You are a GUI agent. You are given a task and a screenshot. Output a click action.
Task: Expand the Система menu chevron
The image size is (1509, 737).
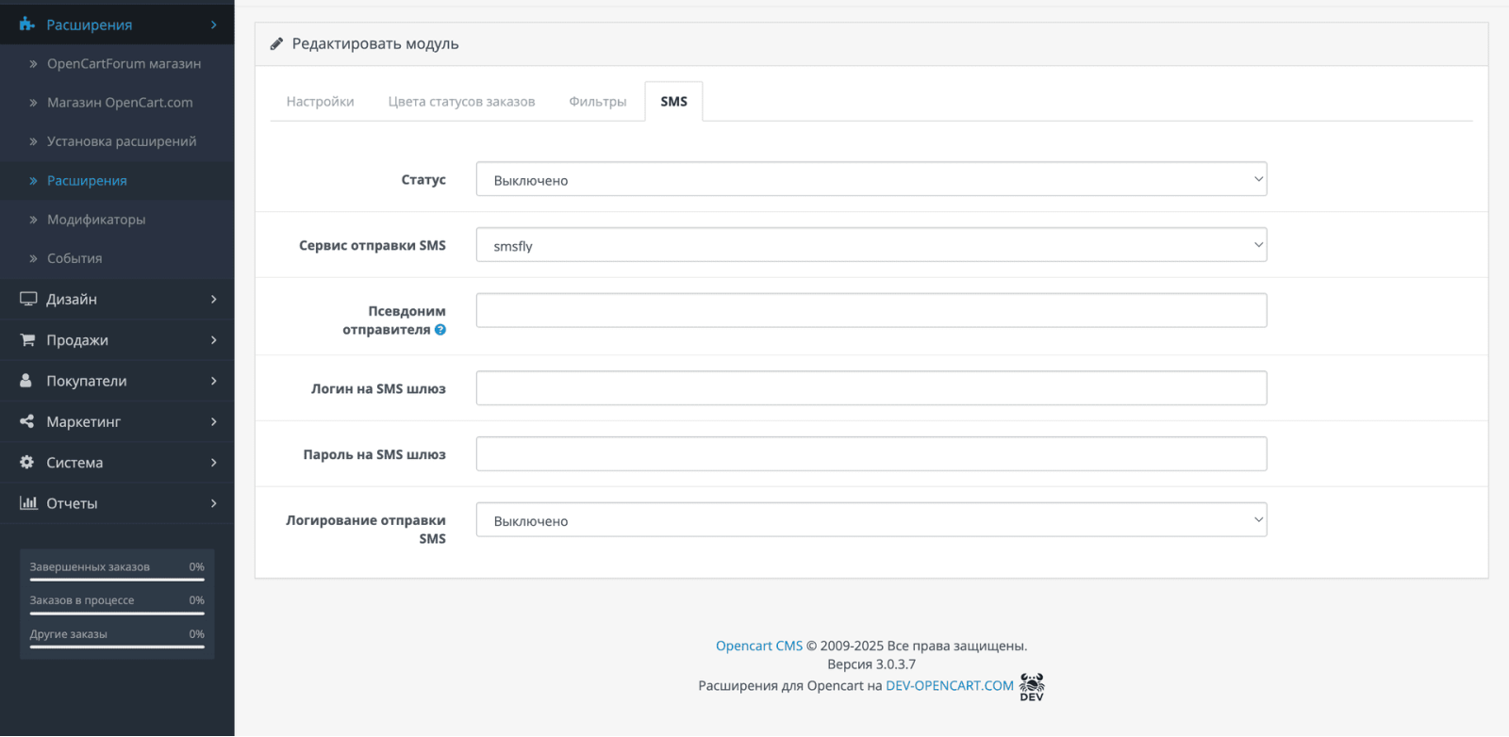click(x=214, y=462)
